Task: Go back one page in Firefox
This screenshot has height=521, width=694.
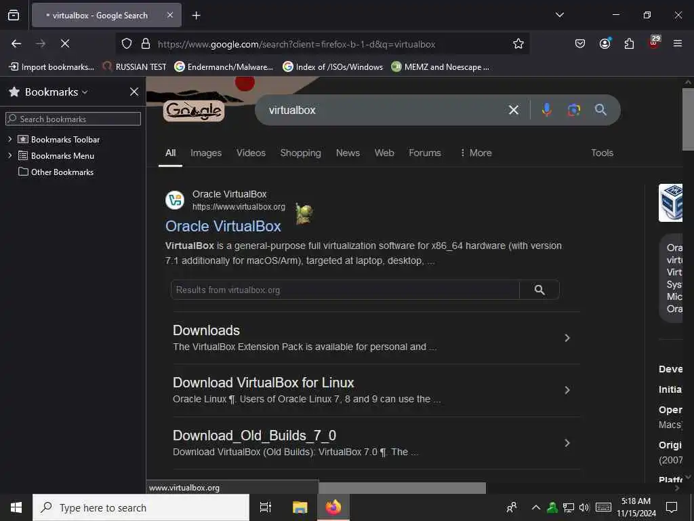Action: tap(16, 43)
